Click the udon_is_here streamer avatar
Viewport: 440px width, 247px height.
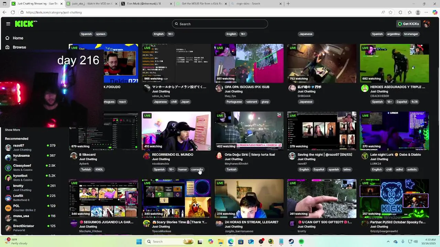click(147, 88)
